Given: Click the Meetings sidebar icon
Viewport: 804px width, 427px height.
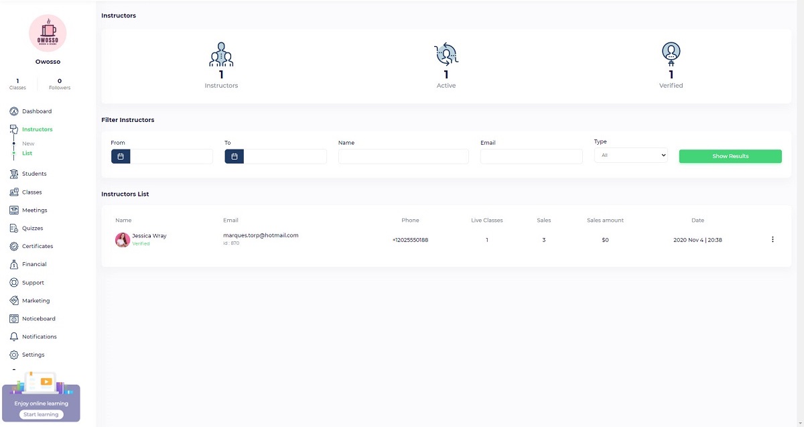Looking at the screenshot, I should coord(14,210).
